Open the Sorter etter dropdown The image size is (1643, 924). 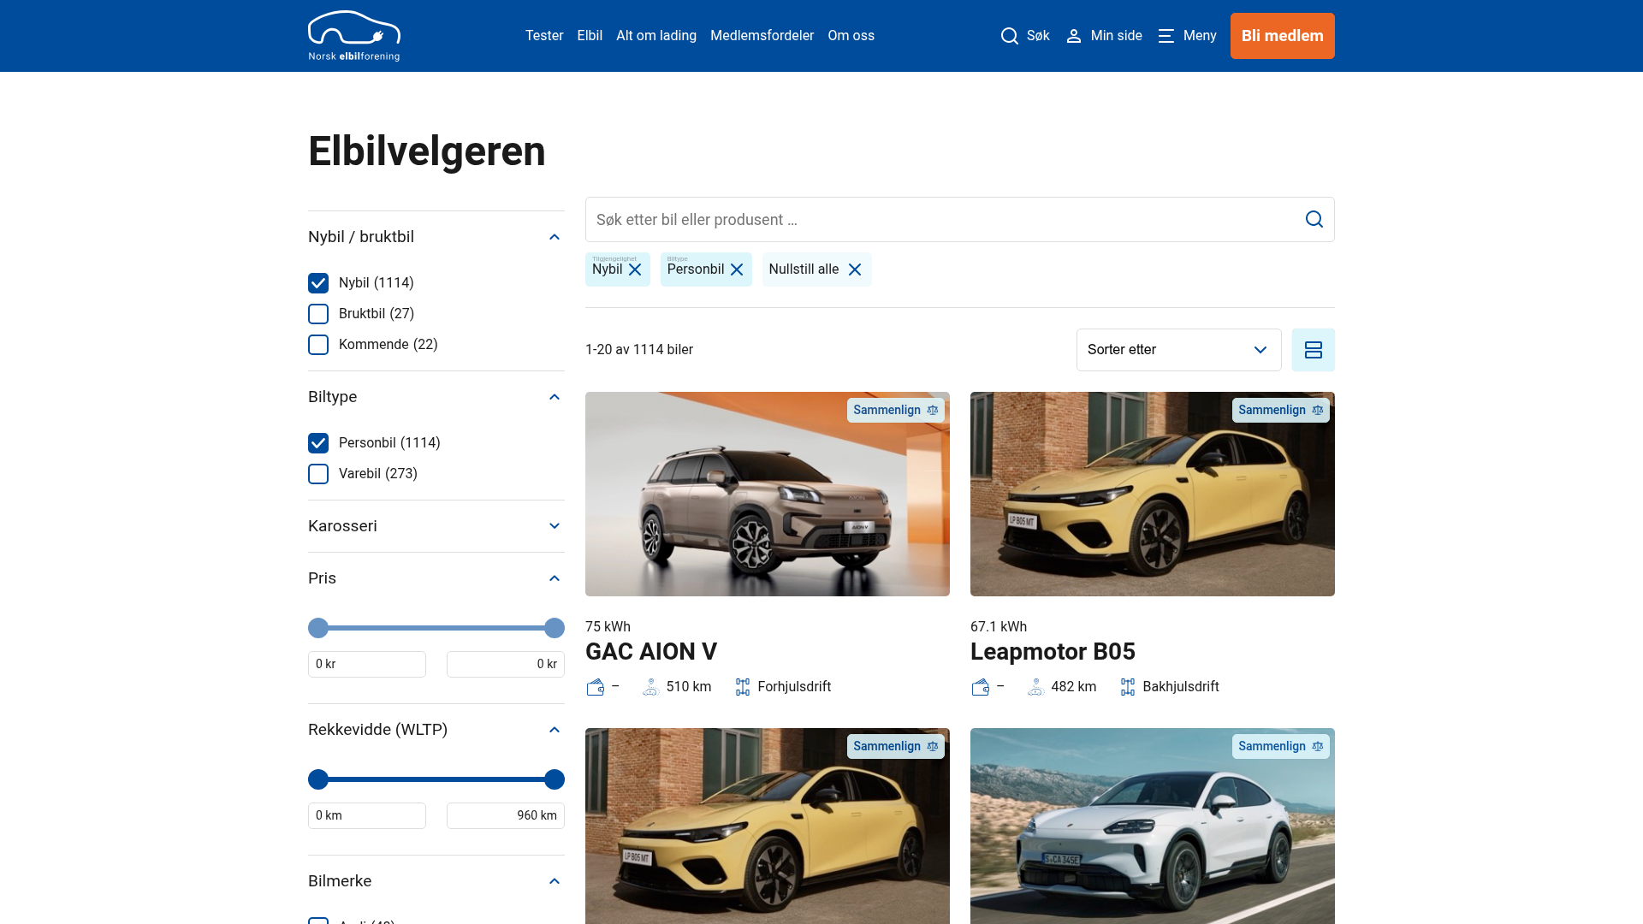(x=1178, y=350)
